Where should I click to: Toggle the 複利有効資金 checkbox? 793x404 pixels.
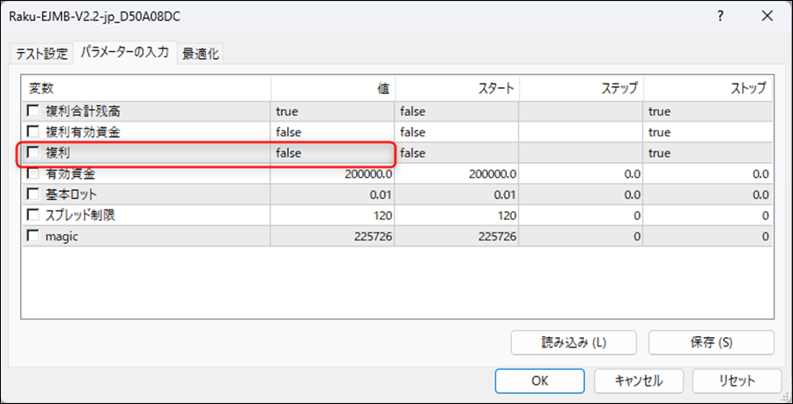pyautogui.click(x=33, y=132)
